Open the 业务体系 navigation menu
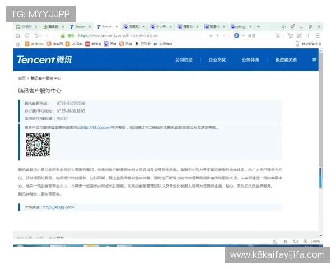 point(250,59)
